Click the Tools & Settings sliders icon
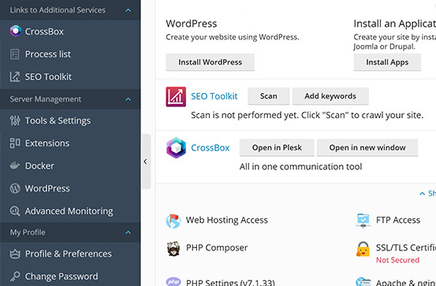The image size is (436, 286). coord(15,121)
